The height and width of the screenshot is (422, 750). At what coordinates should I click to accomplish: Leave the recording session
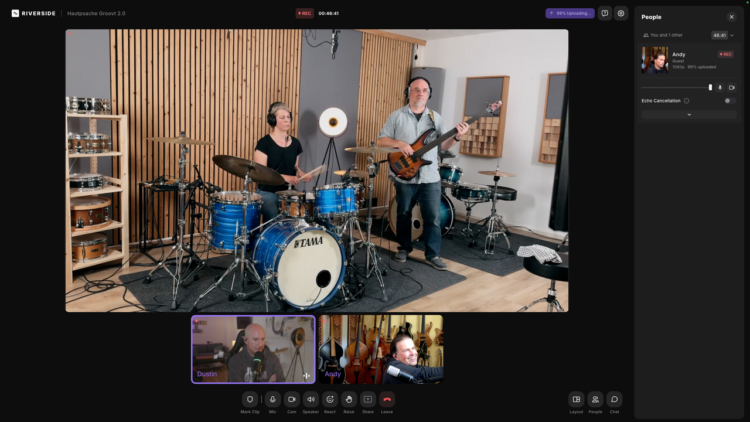click(x=387, y=399)
